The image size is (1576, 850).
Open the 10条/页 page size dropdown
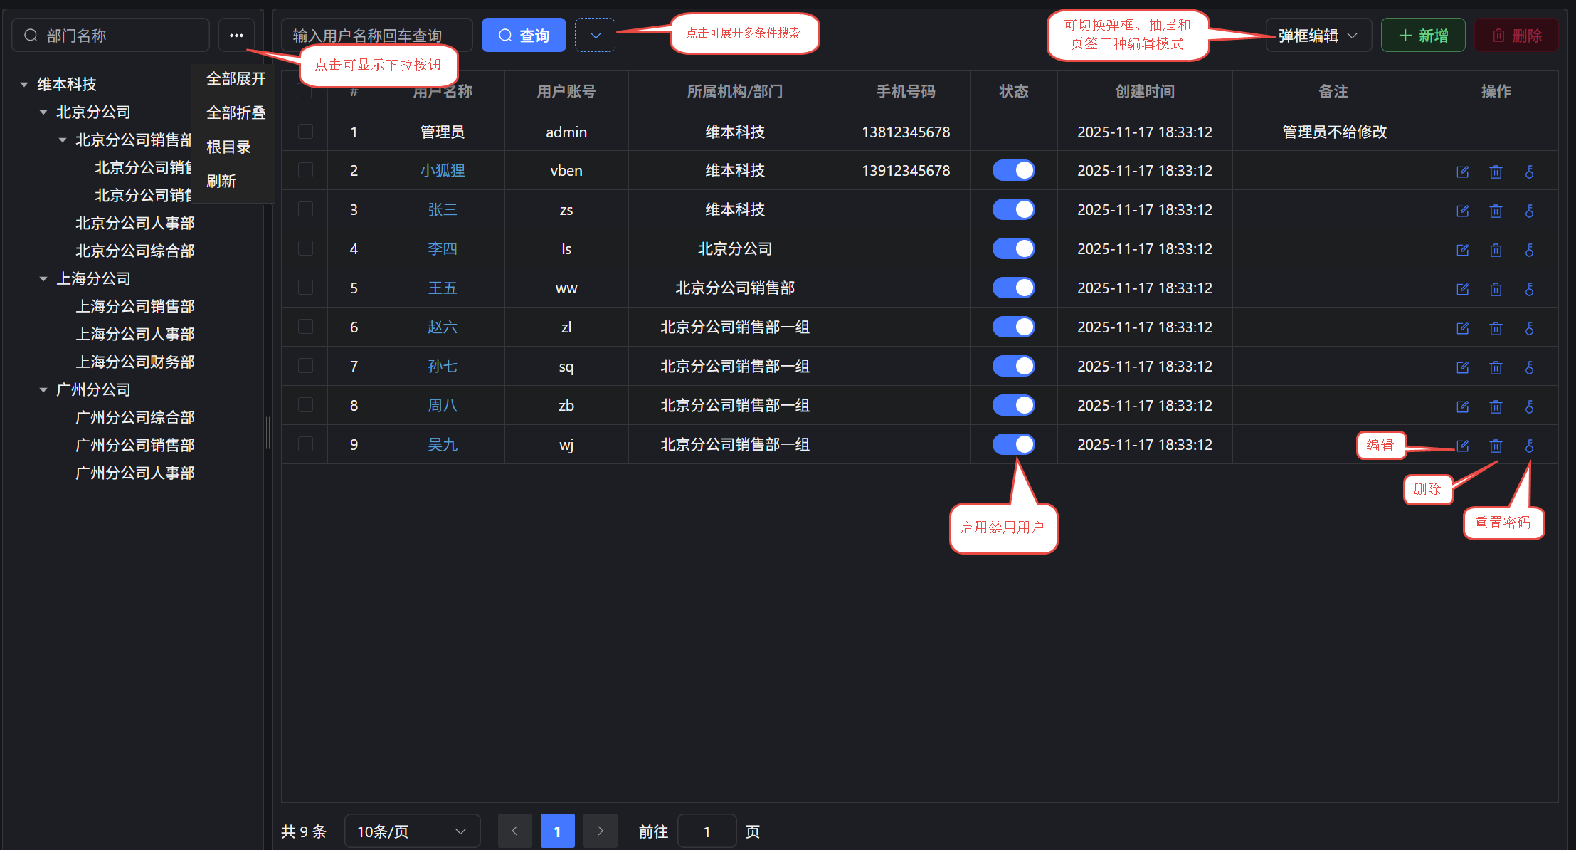411,831
